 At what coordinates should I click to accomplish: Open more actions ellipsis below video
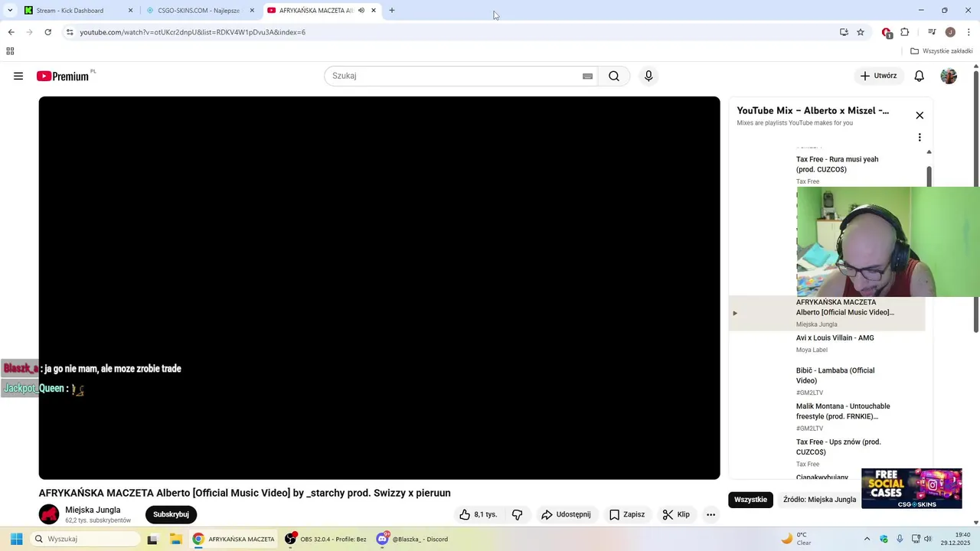[x=710, y=514]
